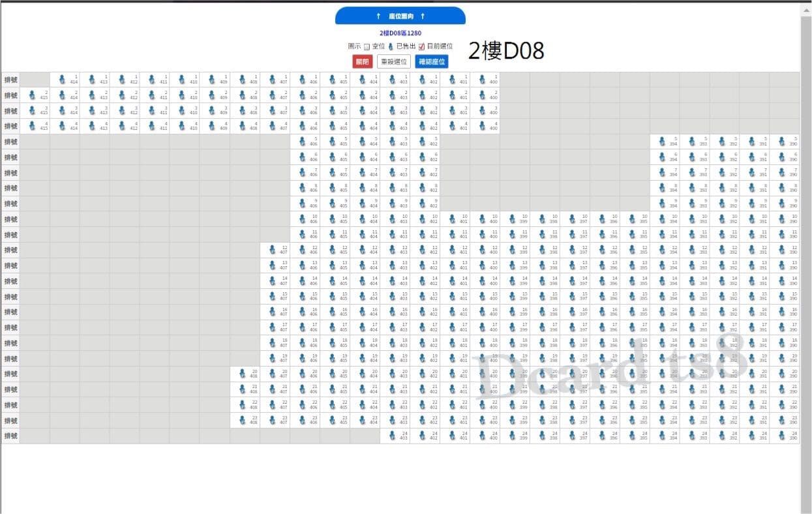812x514 pixels.
Task: Select seat 414 in row 1
Action: tap(65, 80)
